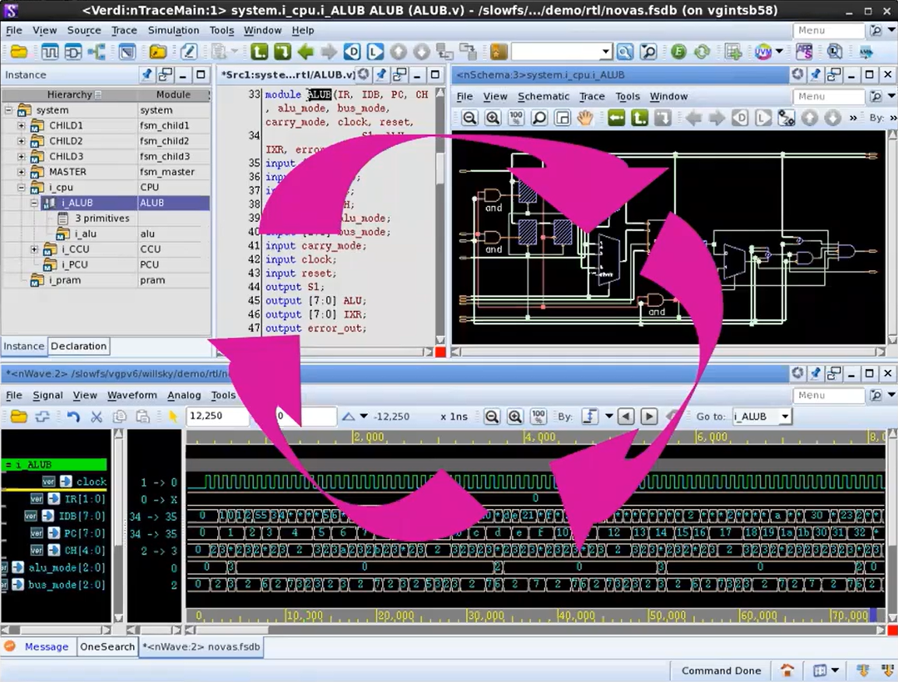Zoom out in the nWave toolbar
The height and width of the screenshot is (682, 898).
tap(491, 417)
